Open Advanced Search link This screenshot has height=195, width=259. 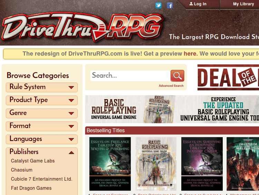171,86
